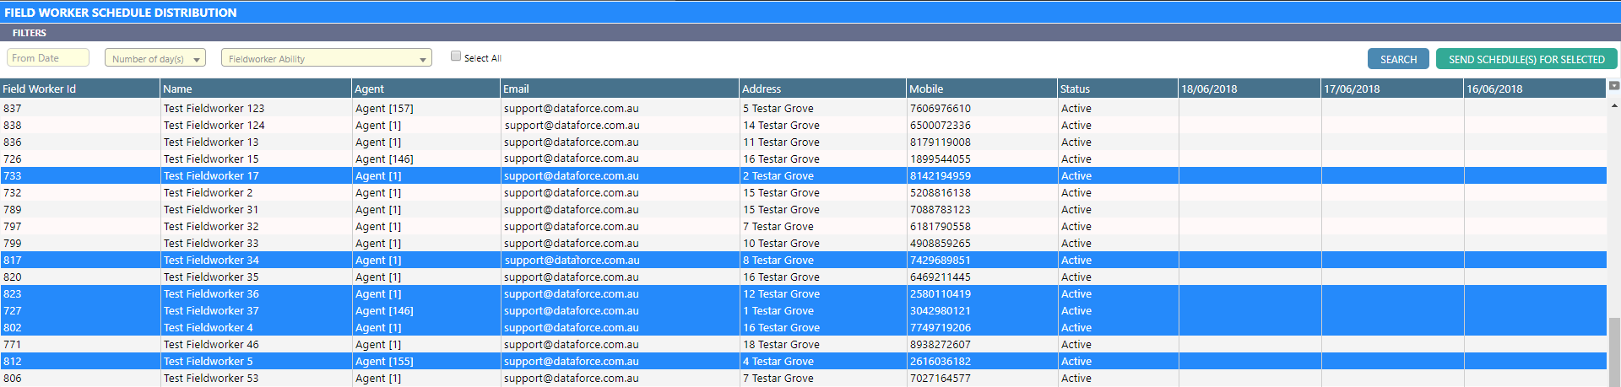Click mobile number 2580110419
Screen dimensions: 1621x387
(x=941, y=293)
